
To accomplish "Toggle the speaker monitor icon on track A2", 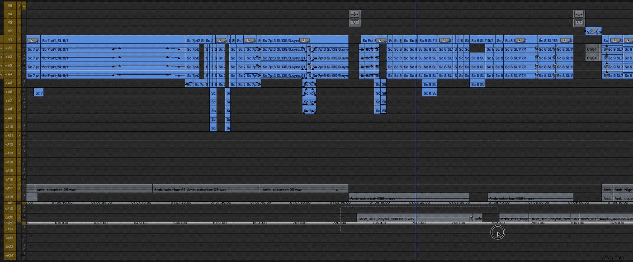I will pyautogui.click(x=2, y=57).
